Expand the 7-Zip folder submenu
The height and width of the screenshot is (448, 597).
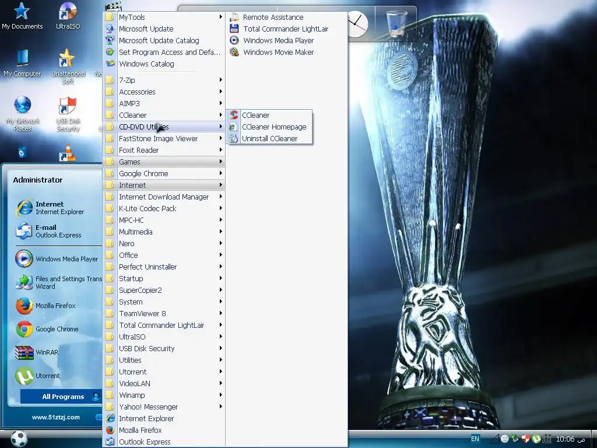pos(164,80)
